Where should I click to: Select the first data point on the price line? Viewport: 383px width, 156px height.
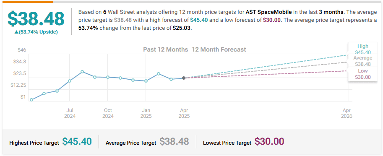(31, 100)
